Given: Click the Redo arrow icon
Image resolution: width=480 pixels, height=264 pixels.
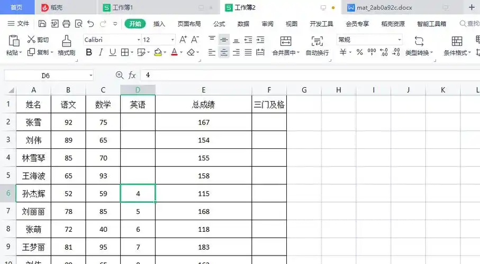Looking at the screenshot, I should (103, 24).
